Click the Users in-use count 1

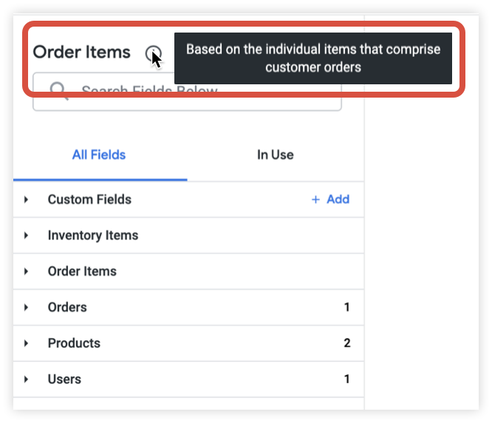(346, 379)
